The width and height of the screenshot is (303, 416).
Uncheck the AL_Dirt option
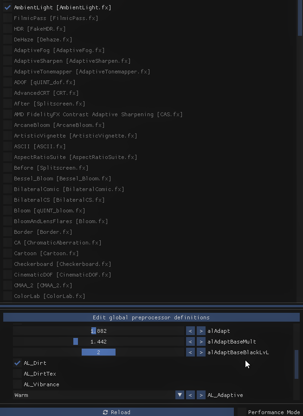[x=18, y=363]
